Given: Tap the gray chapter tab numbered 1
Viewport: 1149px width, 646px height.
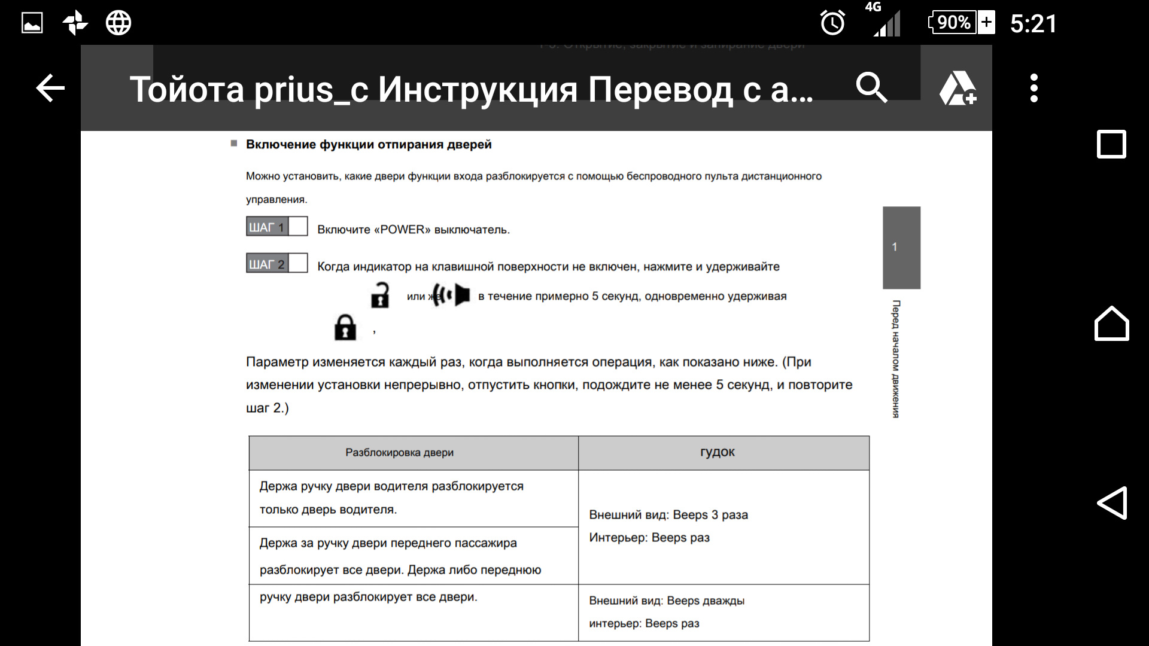Looking at the screenshot, I should (x=901, y=248).
